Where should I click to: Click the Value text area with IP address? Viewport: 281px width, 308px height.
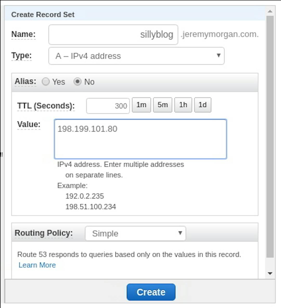click(140, 139)
